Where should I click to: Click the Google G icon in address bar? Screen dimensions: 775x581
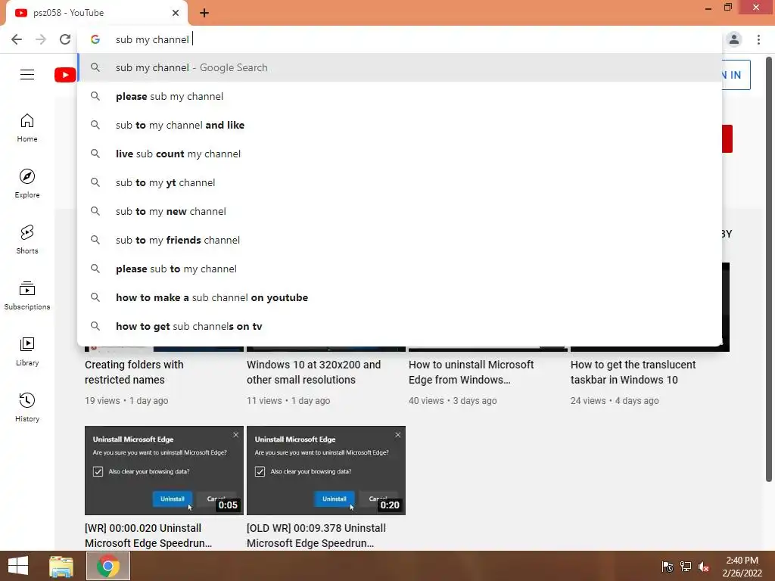95,39
